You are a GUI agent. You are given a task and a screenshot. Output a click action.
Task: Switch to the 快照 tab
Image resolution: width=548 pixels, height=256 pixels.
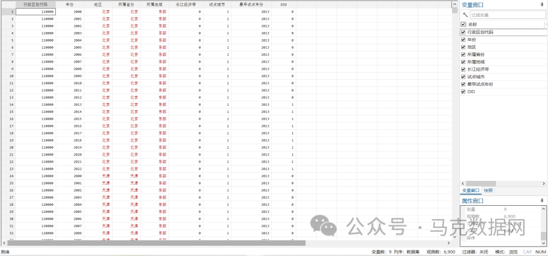tap(488, 190)
